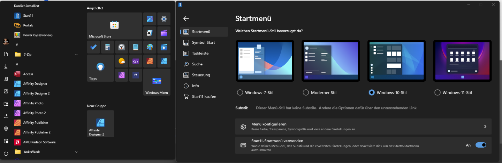Go to the Suche settings section
The image size is (502, 163).
coord(197,64)
